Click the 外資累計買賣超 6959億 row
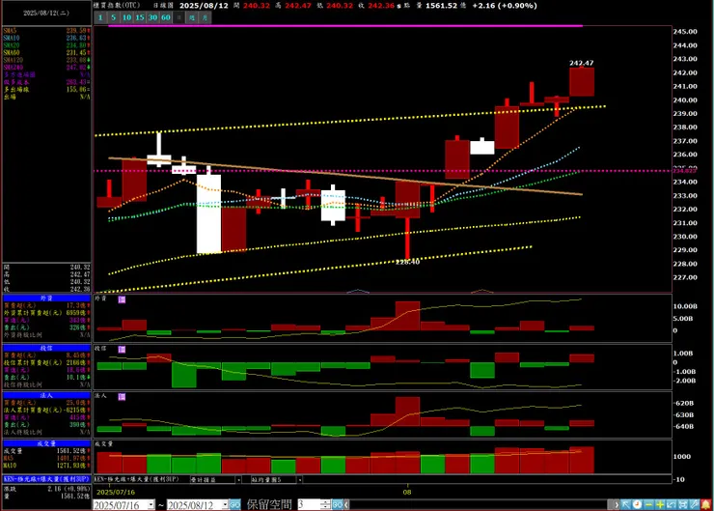The image size is (714, 511). [x=46, y=313]
